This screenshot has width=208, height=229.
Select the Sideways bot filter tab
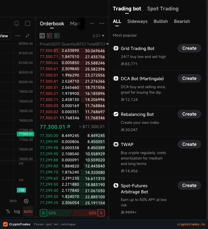[x=137, y=21]
